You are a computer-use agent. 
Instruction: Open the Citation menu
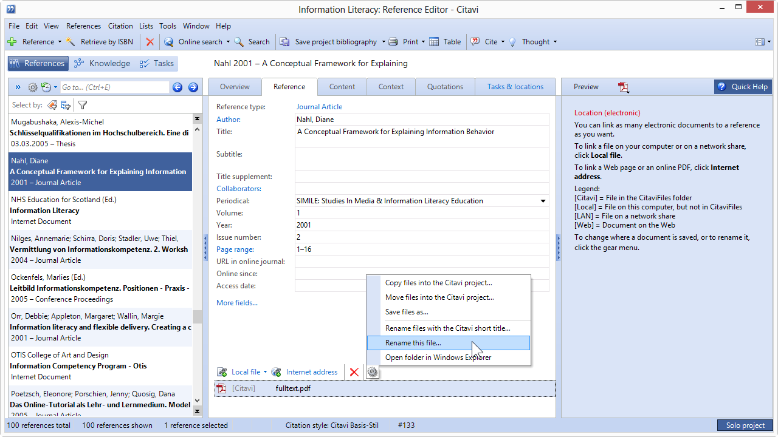point(120,26)
